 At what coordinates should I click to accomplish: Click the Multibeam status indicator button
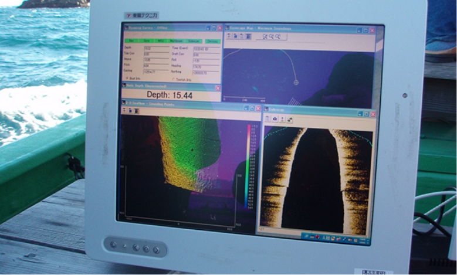click(x=176, y=42)
